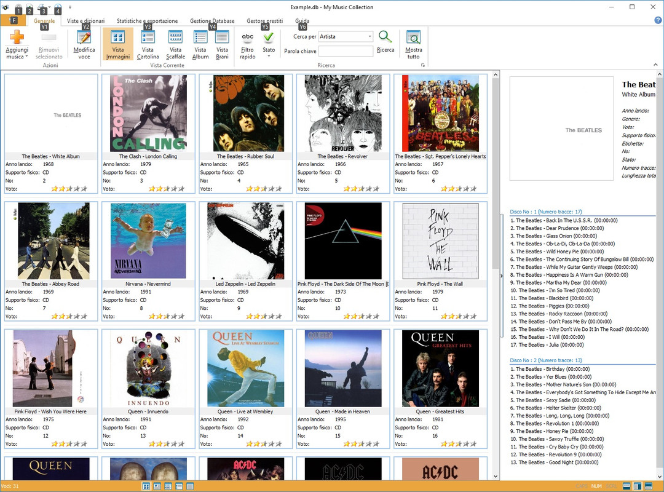Open Viste e dizionari tab
The width and height of the screenshot is (664, 492).
[x=85, y=21]
